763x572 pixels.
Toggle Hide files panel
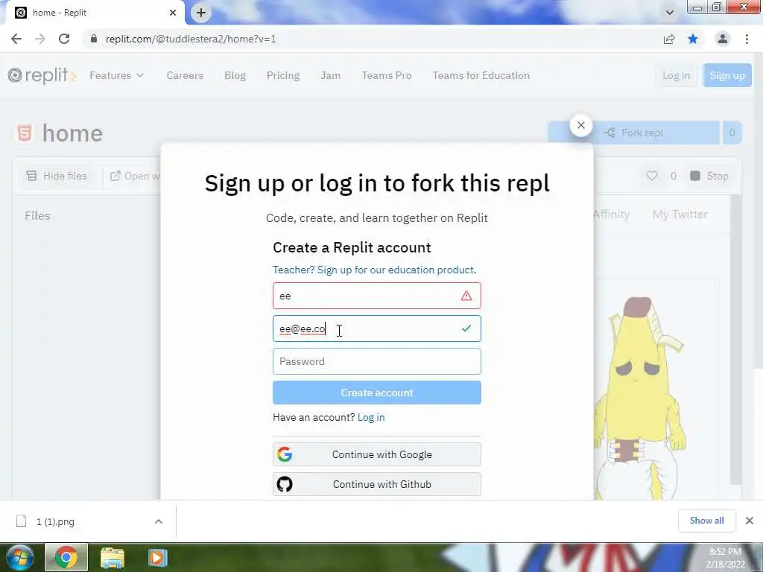[x=57, y=176]
